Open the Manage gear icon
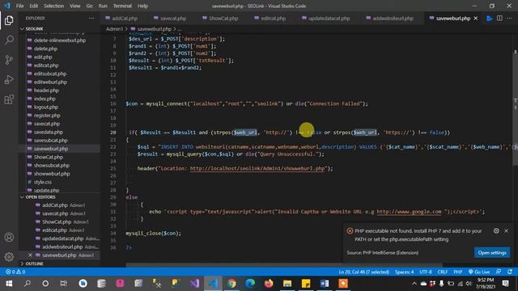This screenshot has width=518, height=291. click(x=9, y=256)
